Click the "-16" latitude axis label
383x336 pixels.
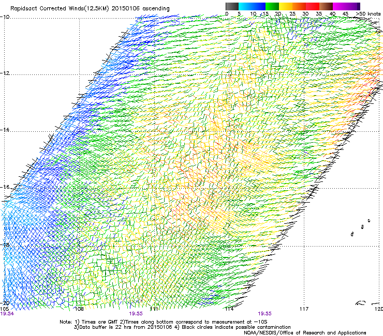point(5,187)
